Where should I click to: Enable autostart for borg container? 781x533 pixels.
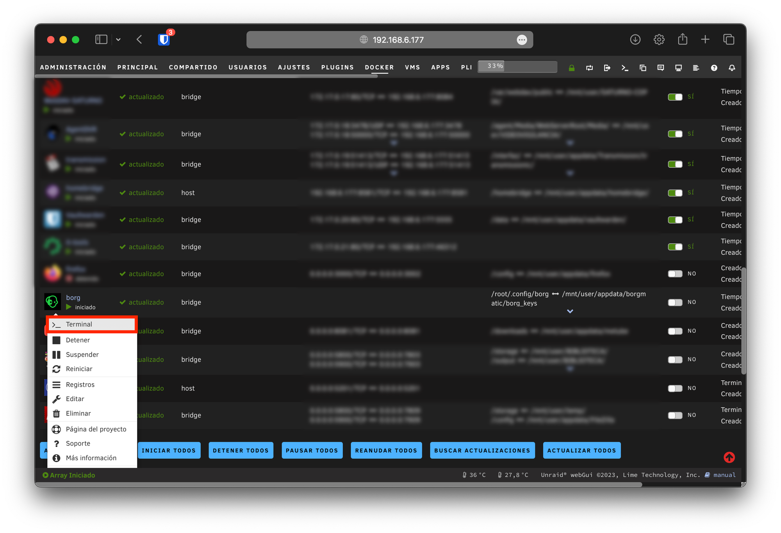tap(675, 302)
